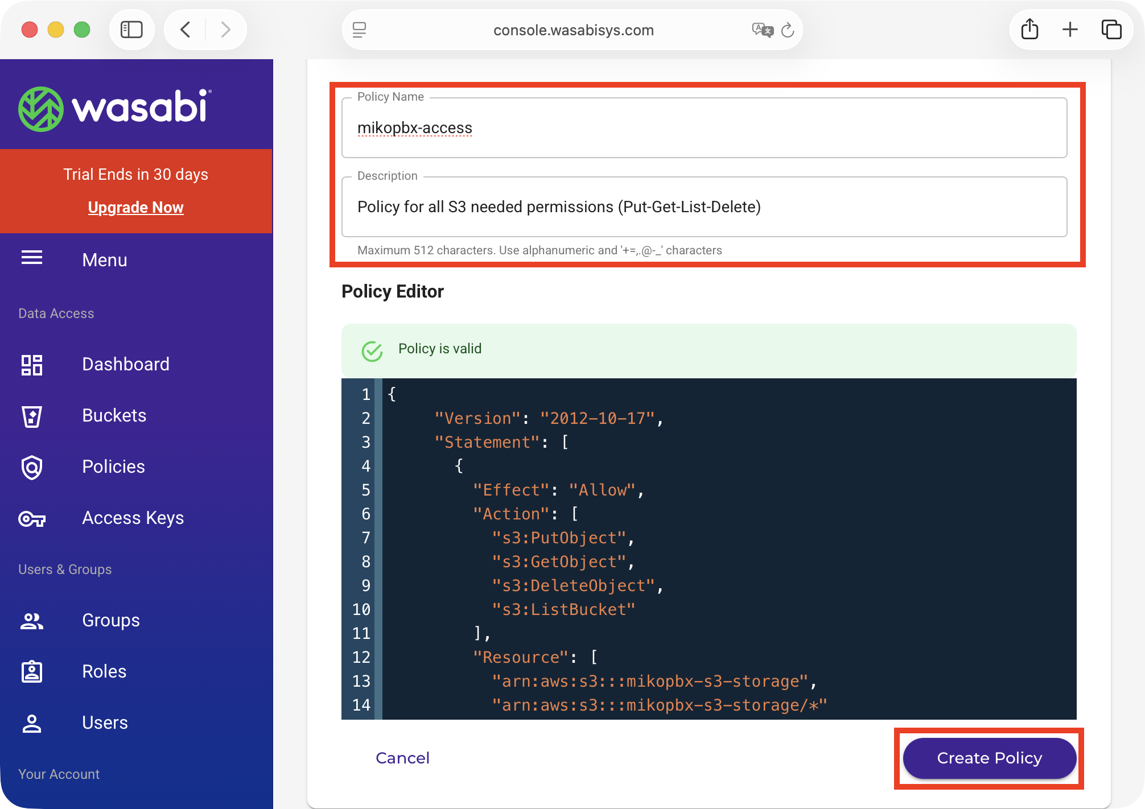Click the Users person icon
The image size is (1145, 809).
[32, 723]
